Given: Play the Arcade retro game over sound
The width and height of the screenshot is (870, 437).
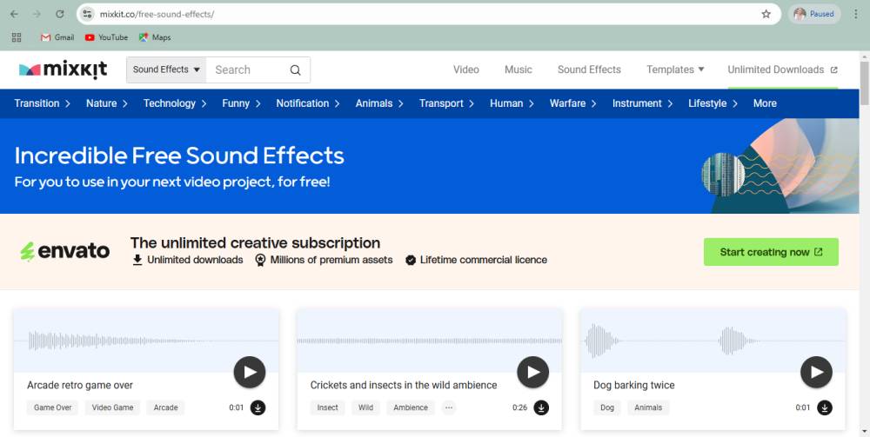Looking at the screenshot, I should 250,372.
